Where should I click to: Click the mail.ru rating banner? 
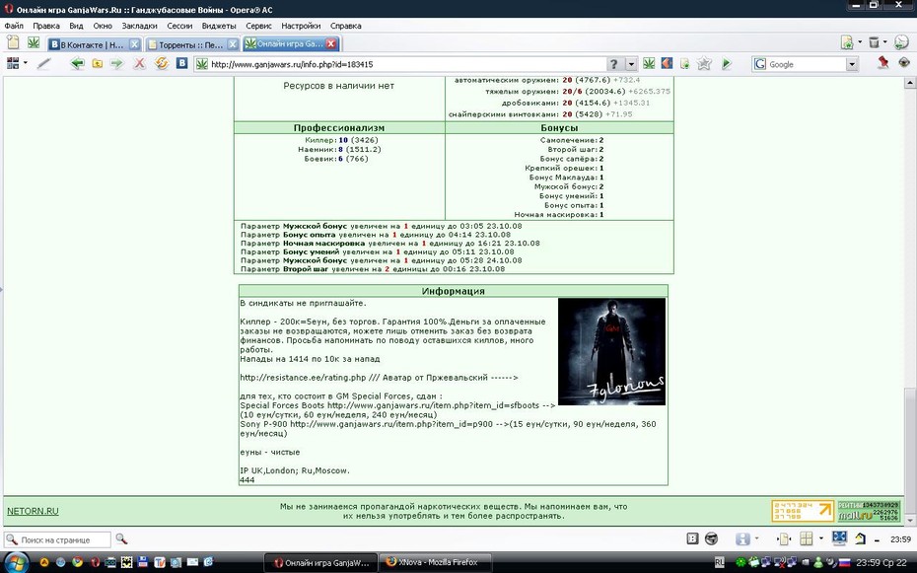click(869, 511)
